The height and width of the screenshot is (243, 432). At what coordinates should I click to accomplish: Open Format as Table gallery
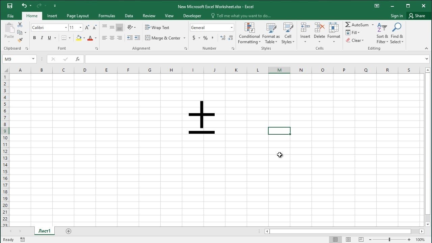[271, 33]
